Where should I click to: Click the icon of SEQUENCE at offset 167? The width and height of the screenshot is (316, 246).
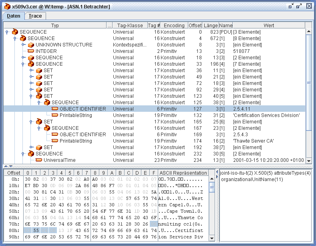coord(47,128)
